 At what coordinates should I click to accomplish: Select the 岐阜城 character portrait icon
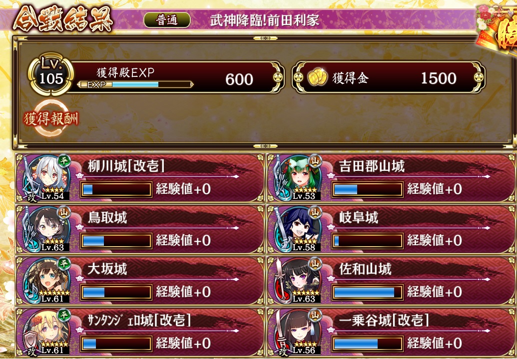[x=297, y=230]
